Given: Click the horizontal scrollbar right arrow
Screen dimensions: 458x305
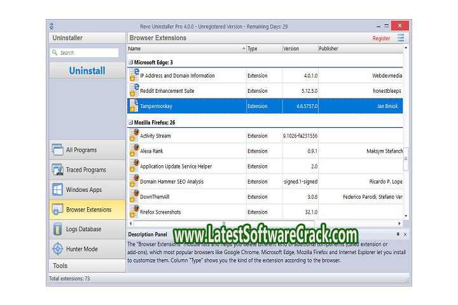Looking at the screenshot, I should coord(399,223).
